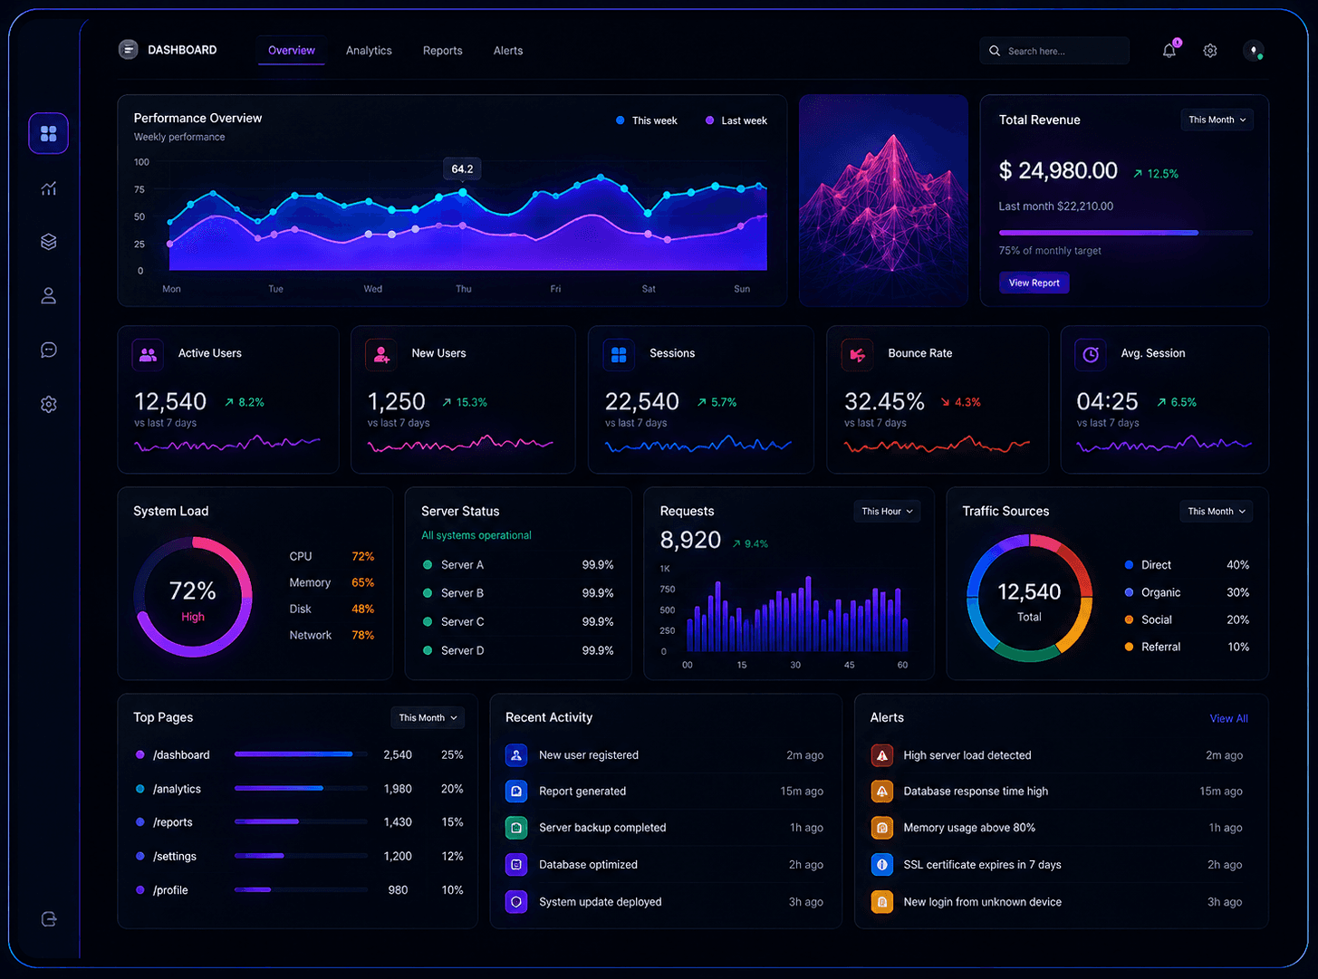Click the Search here input field
The height and width of the screenshot is (979, 1318).
click(1054, 51)
